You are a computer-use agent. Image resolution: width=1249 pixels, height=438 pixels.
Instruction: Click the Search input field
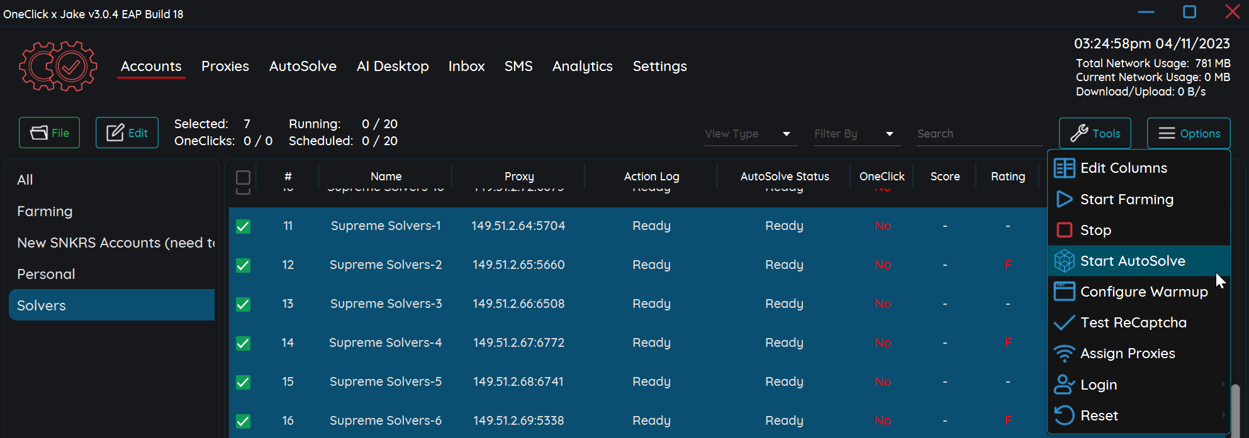[978, 134]
